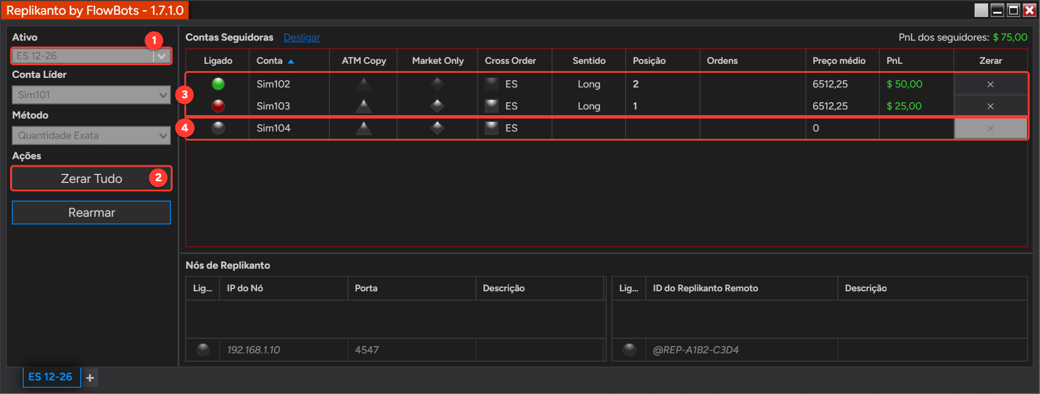Viewport: 1040px width, 394px height.
Task: Enable Cross Order checkbox for Sim104
Action: (492, 128)
